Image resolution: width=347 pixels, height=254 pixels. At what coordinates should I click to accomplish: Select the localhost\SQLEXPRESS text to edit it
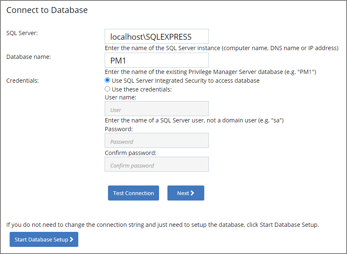[157, 36]
